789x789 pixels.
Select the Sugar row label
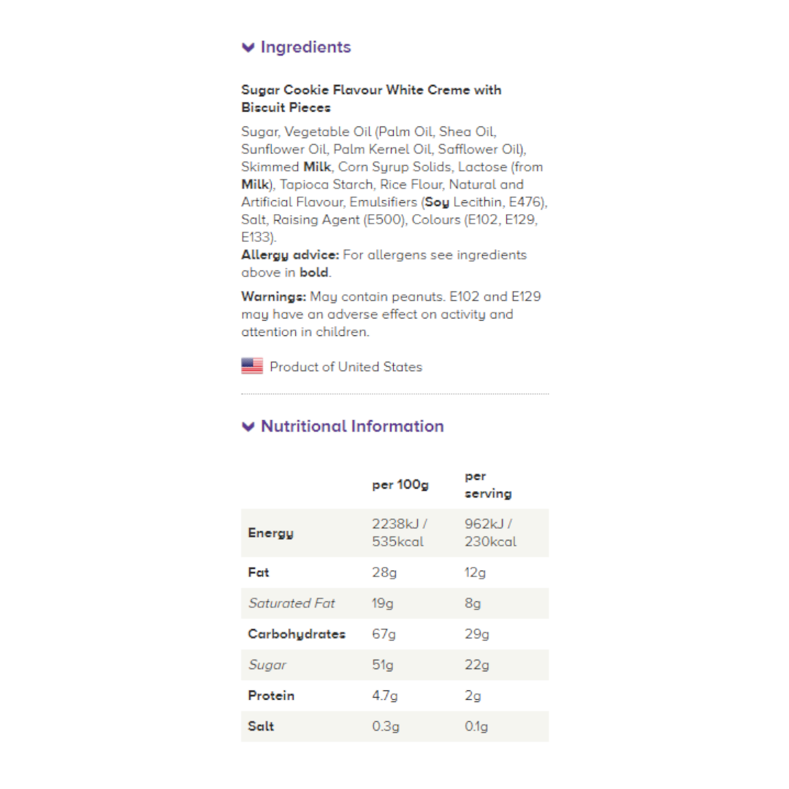coord(267,665)
